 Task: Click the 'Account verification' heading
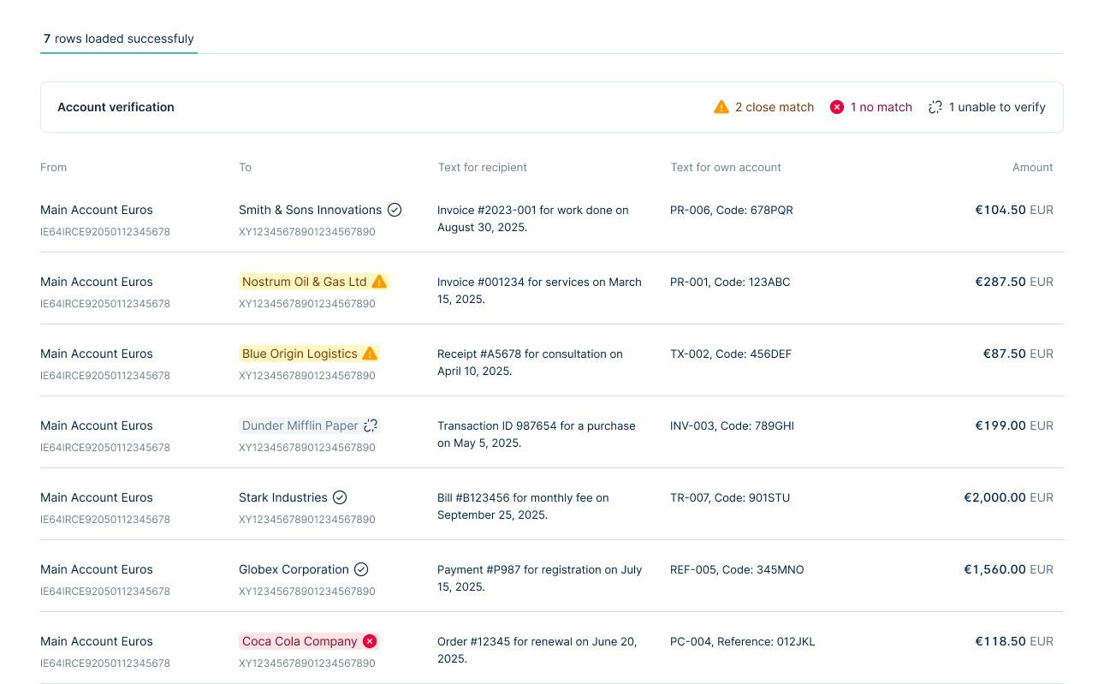[116, 107]
